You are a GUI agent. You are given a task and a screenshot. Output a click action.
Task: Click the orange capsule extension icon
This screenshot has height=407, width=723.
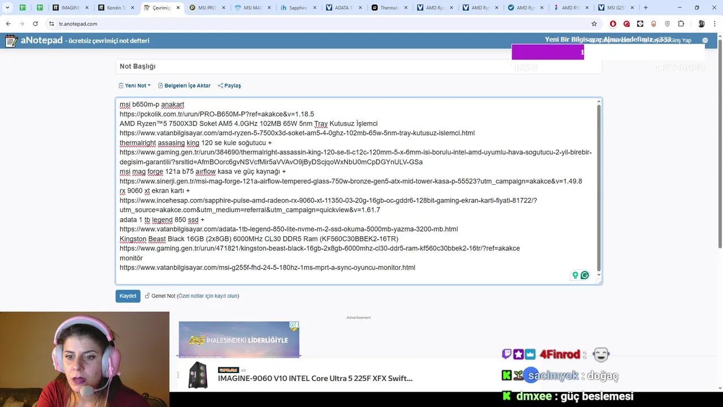click(x=654, y=24)
